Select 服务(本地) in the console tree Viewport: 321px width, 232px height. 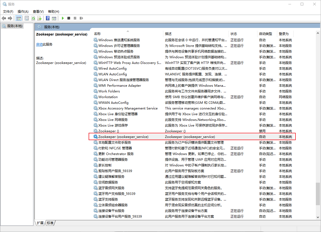click(13, 26)
